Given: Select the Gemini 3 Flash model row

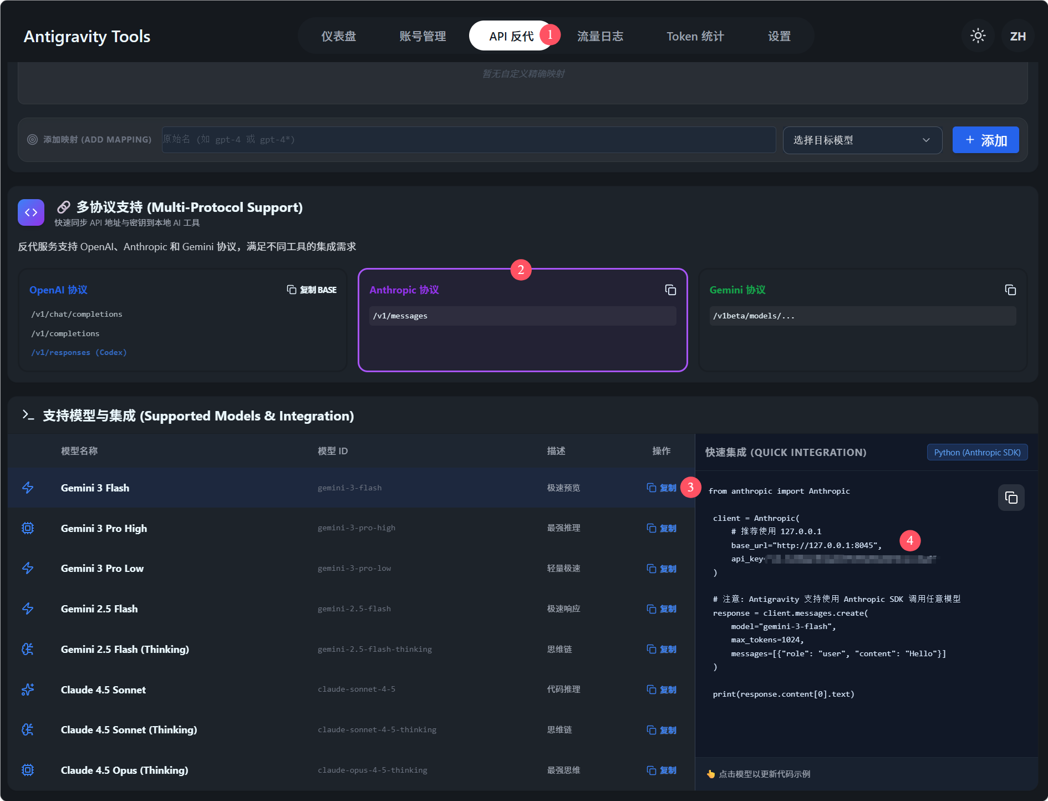Looking at the screenshot, I should 351,488.
